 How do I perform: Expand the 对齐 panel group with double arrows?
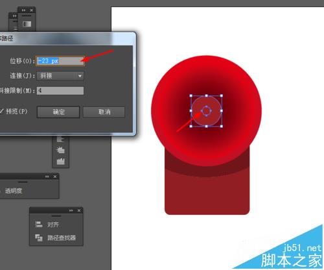click(71, 210)
